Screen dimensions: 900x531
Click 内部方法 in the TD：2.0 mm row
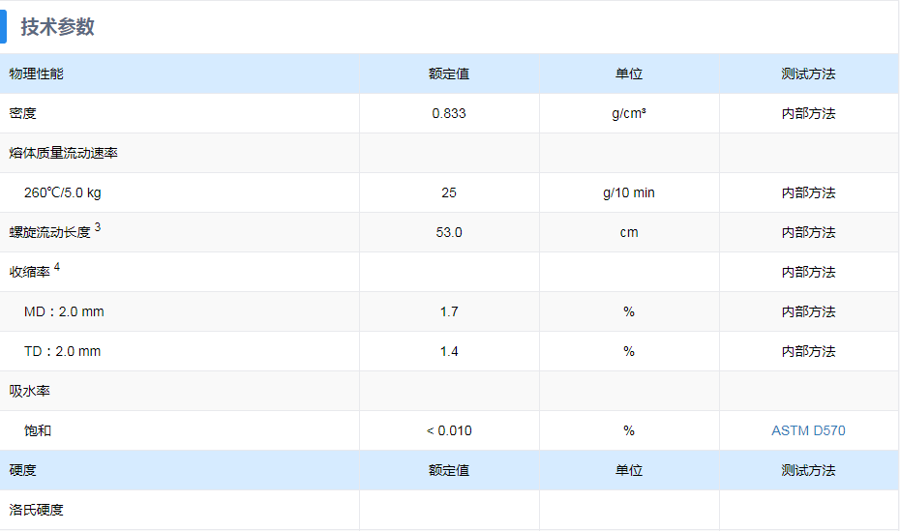click(x=808, y=351)
